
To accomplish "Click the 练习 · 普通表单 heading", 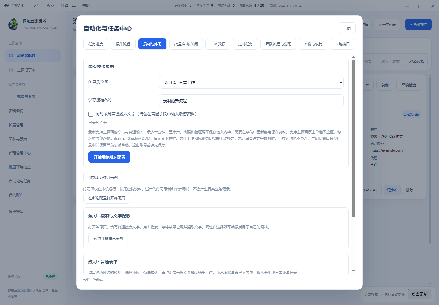I will 103,262.
